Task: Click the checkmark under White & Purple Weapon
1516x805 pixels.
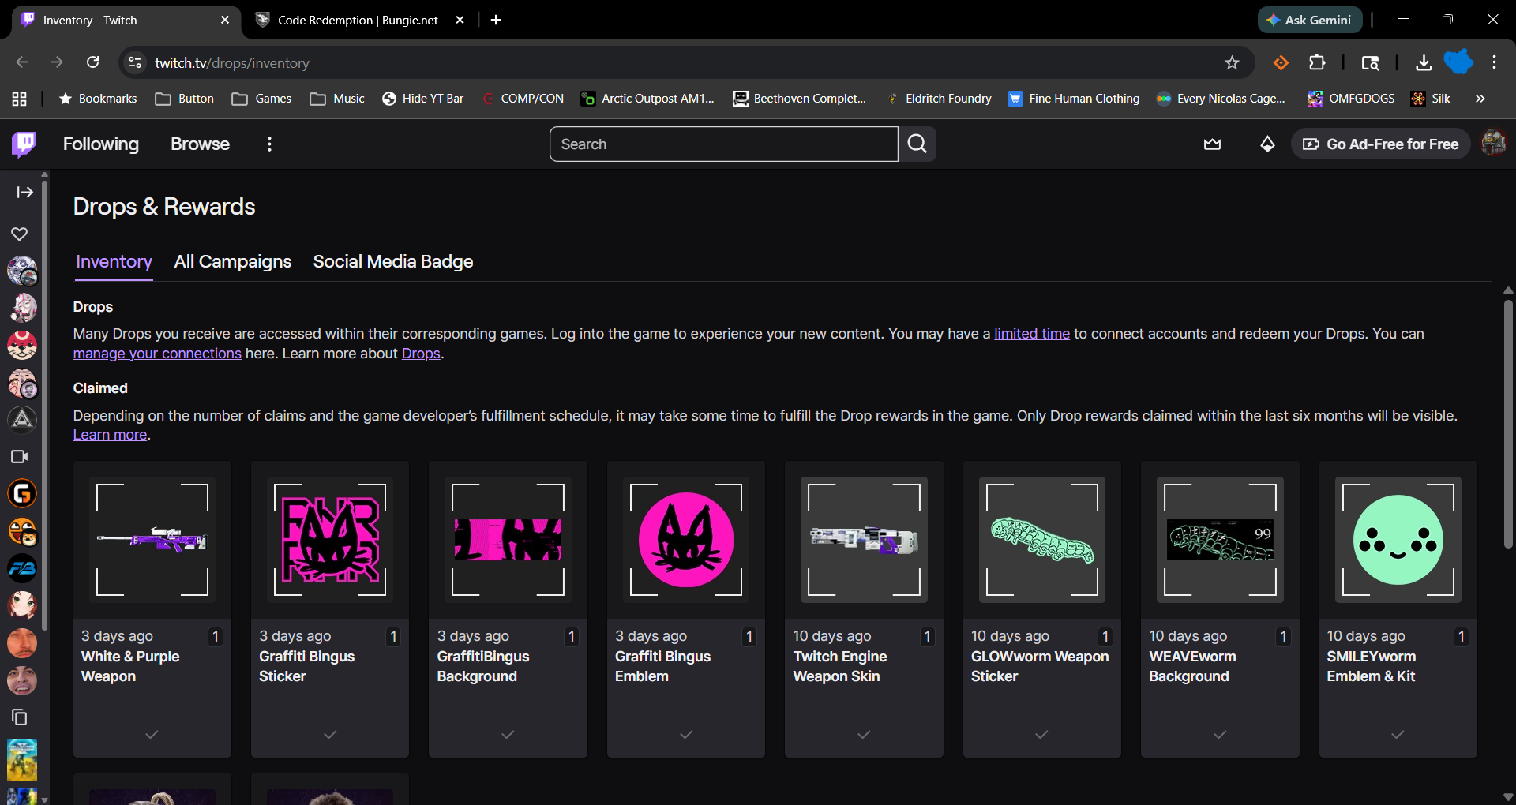Action: [152, 735]
